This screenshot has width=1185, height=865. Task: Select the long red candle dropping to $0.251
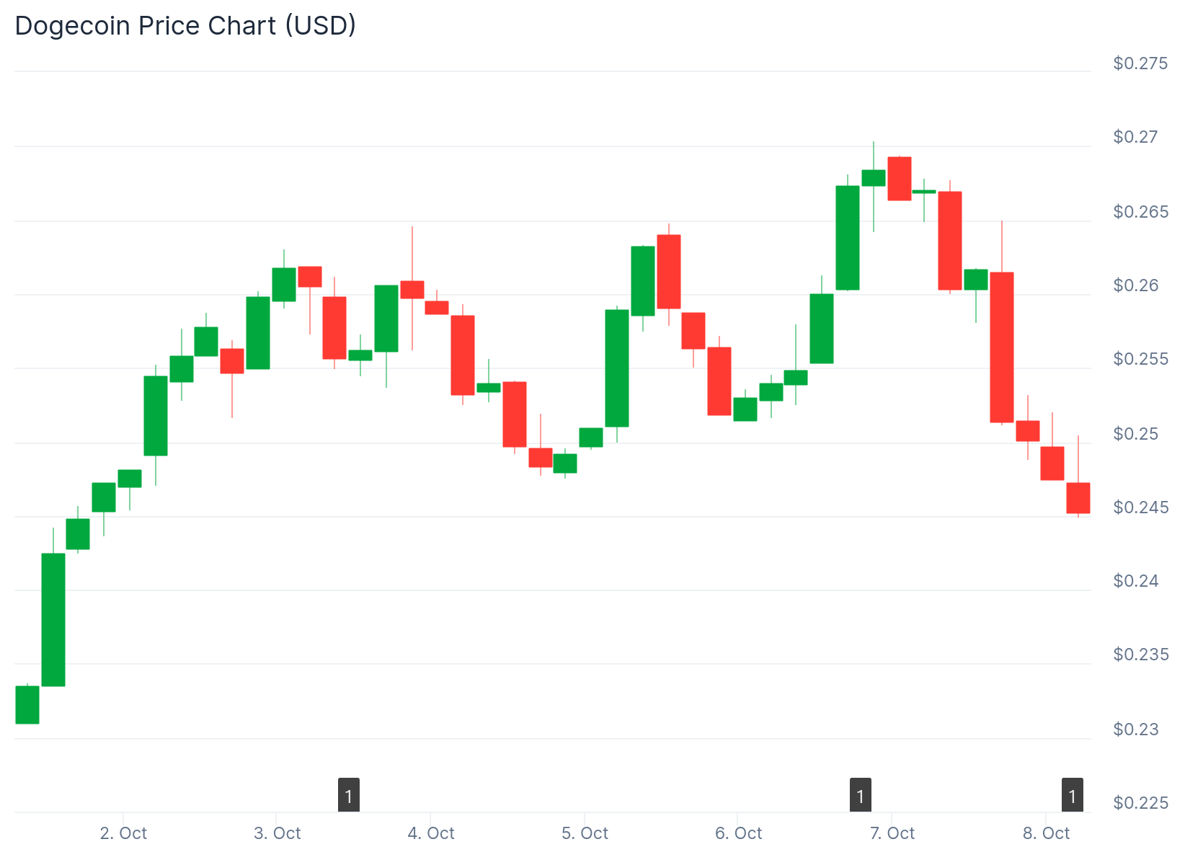coord(1001,347)
